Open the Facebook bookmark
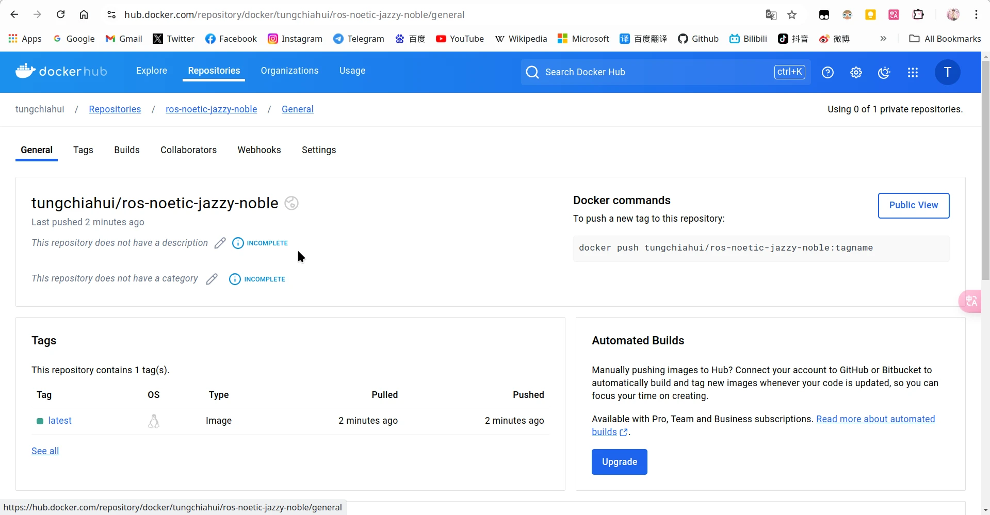 (x=231, y=39)
